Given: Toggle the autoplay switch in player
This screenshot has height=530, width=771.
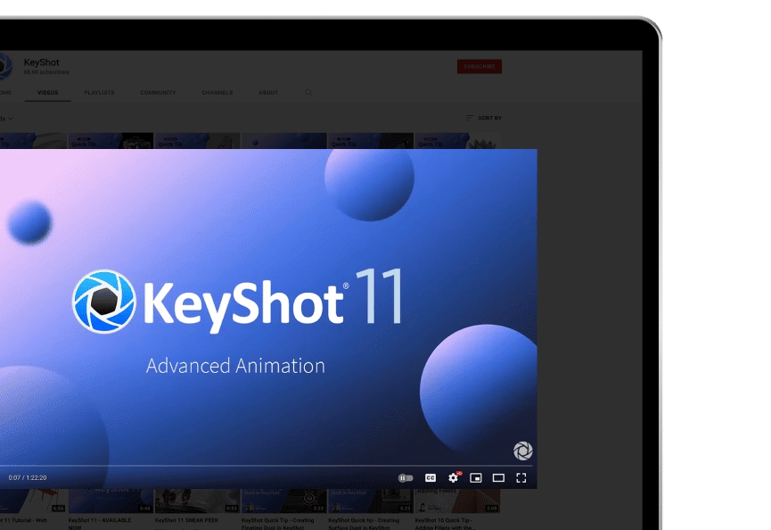Looking at the screenshot, I should [x=406, y=478].
